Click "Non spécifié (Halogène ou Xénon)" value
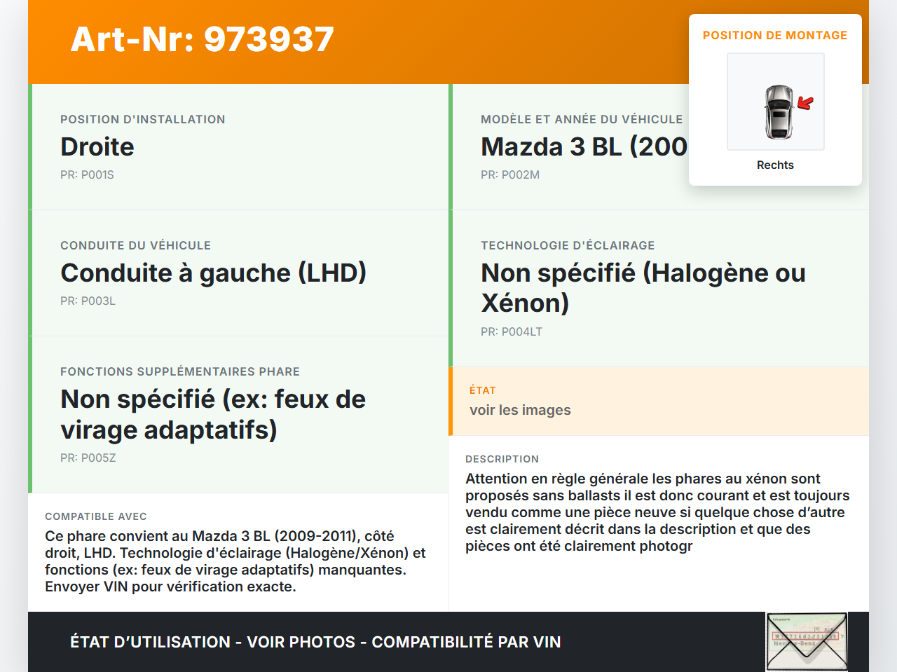Viewport: 897px width, 672px height. tap(643, 287)
